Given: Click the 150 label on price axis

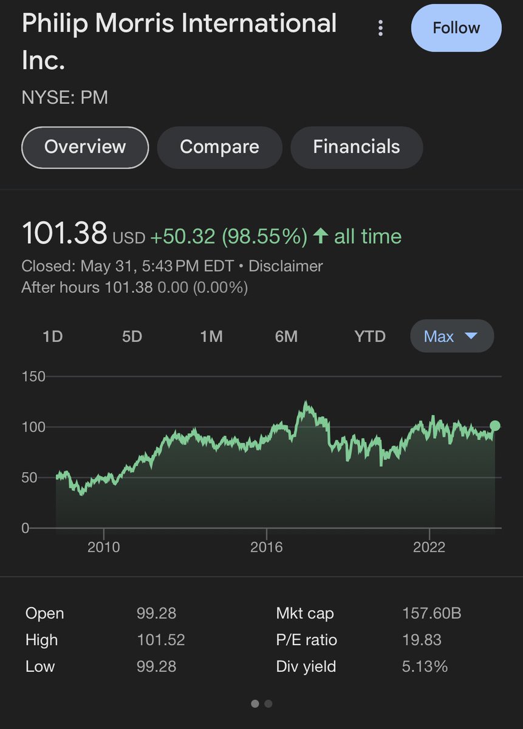Looking at the screenshot, I should coord(33,377).
